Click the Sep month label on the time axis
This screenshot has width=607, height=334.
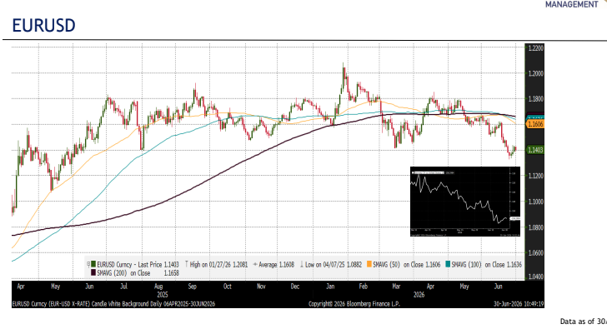[x=193, y=287]
